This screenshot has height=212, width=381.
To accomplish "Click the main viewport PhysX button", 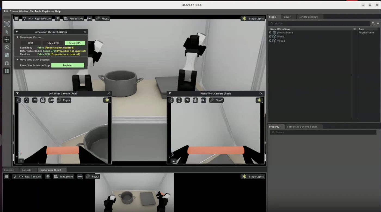I will [102, 19].
